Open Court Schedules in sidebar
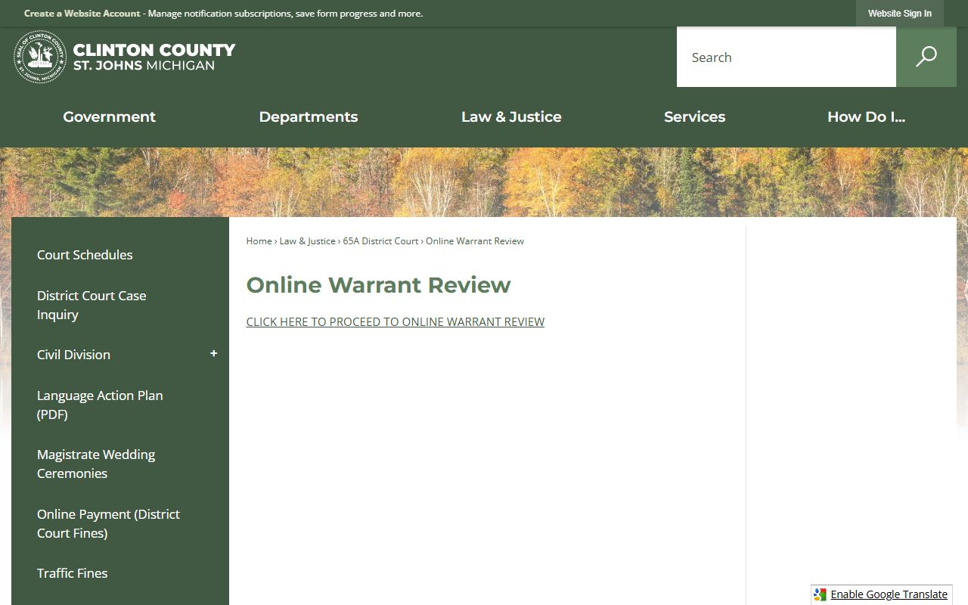The height and width of the screenshot is (605, 968). [85, 255]
